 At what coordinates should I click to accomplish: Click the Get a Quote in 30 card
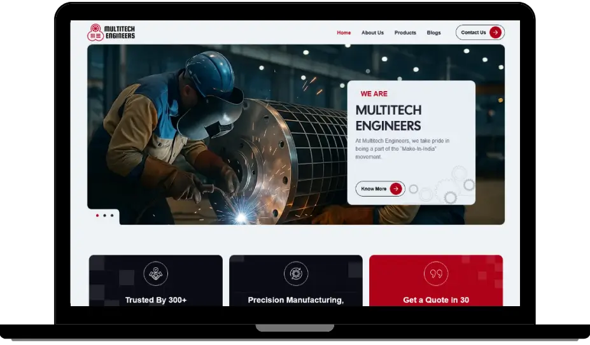coord(436,281)
